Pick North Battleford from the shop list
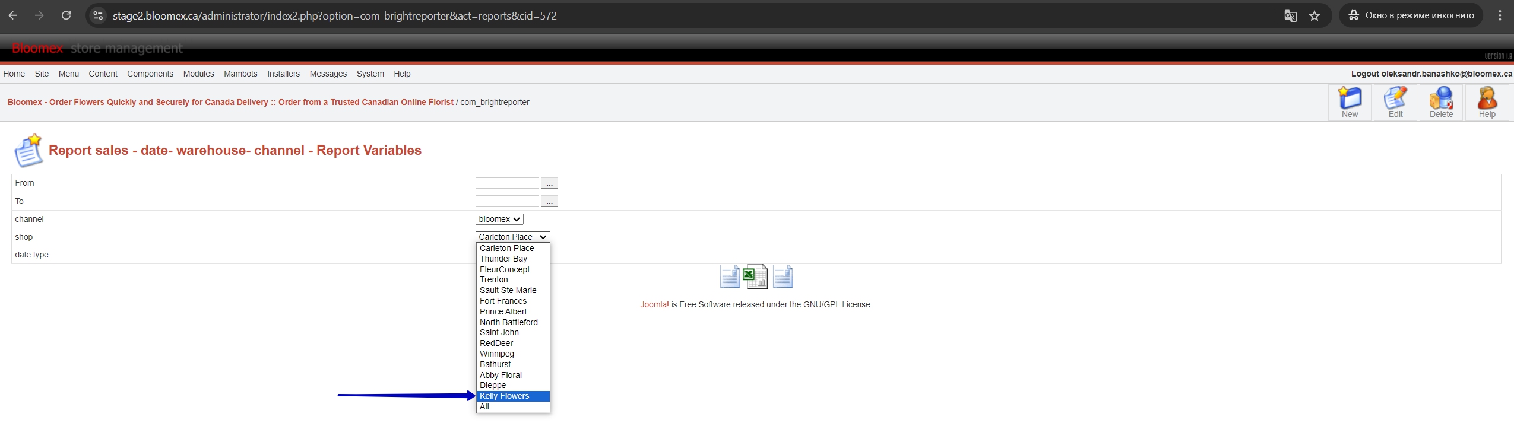The height and width of the screenshot is (442, 1514). point(513,322)
